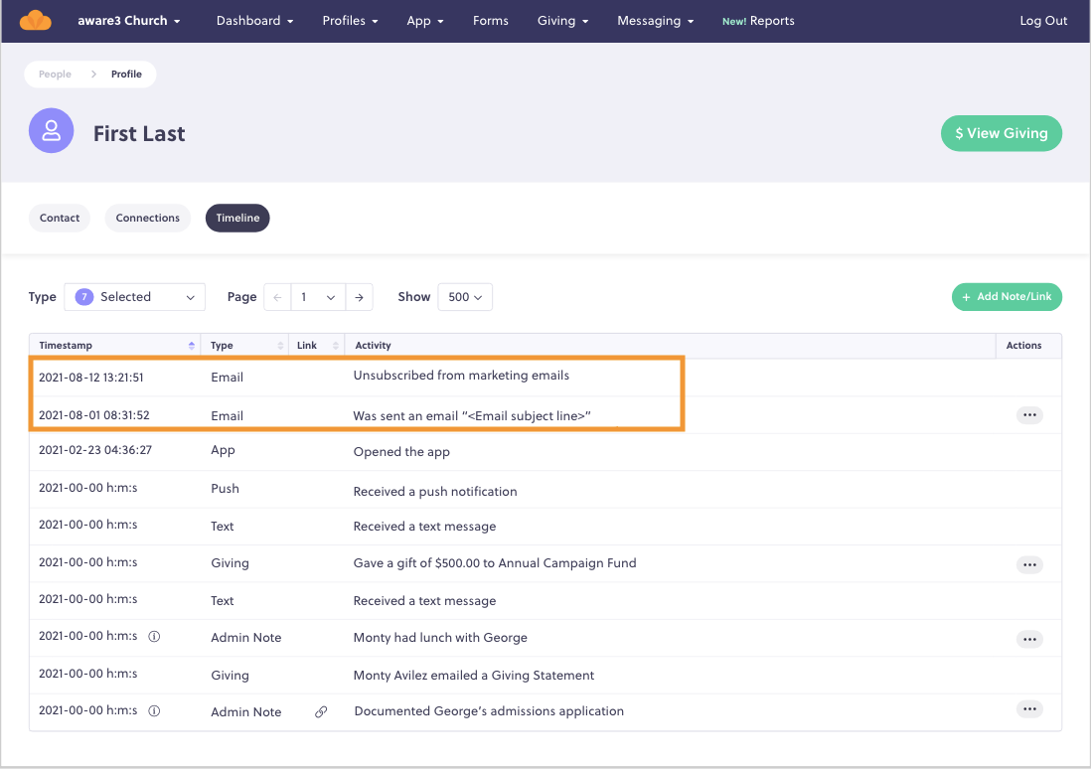Switch to the Connections tab
The image size is (1091, 769).
[147, 218]
